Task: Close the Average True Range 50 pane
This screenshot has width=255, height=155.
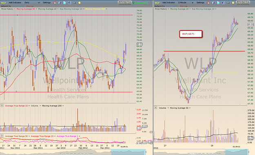Action: (2, 136)
